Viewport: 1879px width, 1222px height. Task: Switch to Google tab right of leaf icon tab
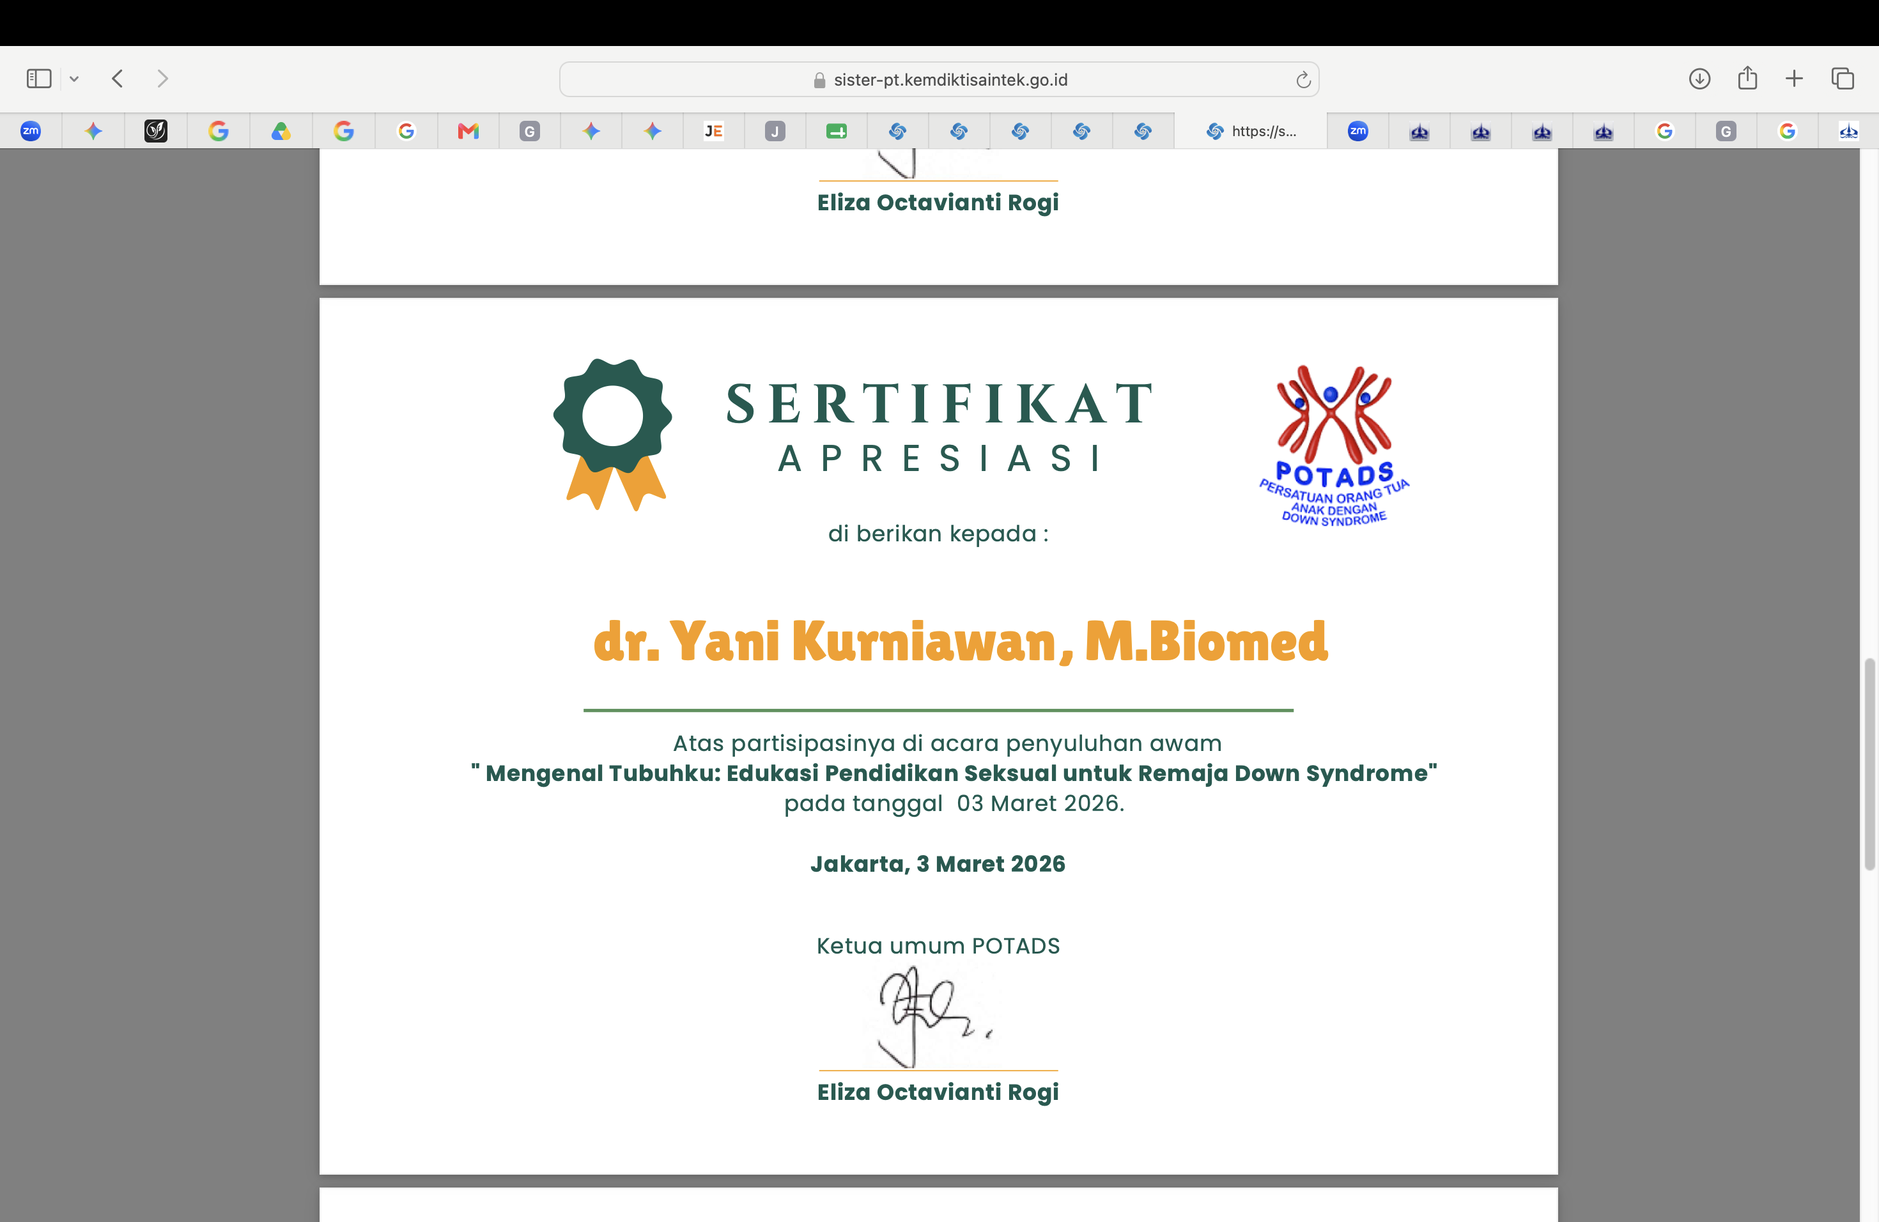(x=219, y=131)
